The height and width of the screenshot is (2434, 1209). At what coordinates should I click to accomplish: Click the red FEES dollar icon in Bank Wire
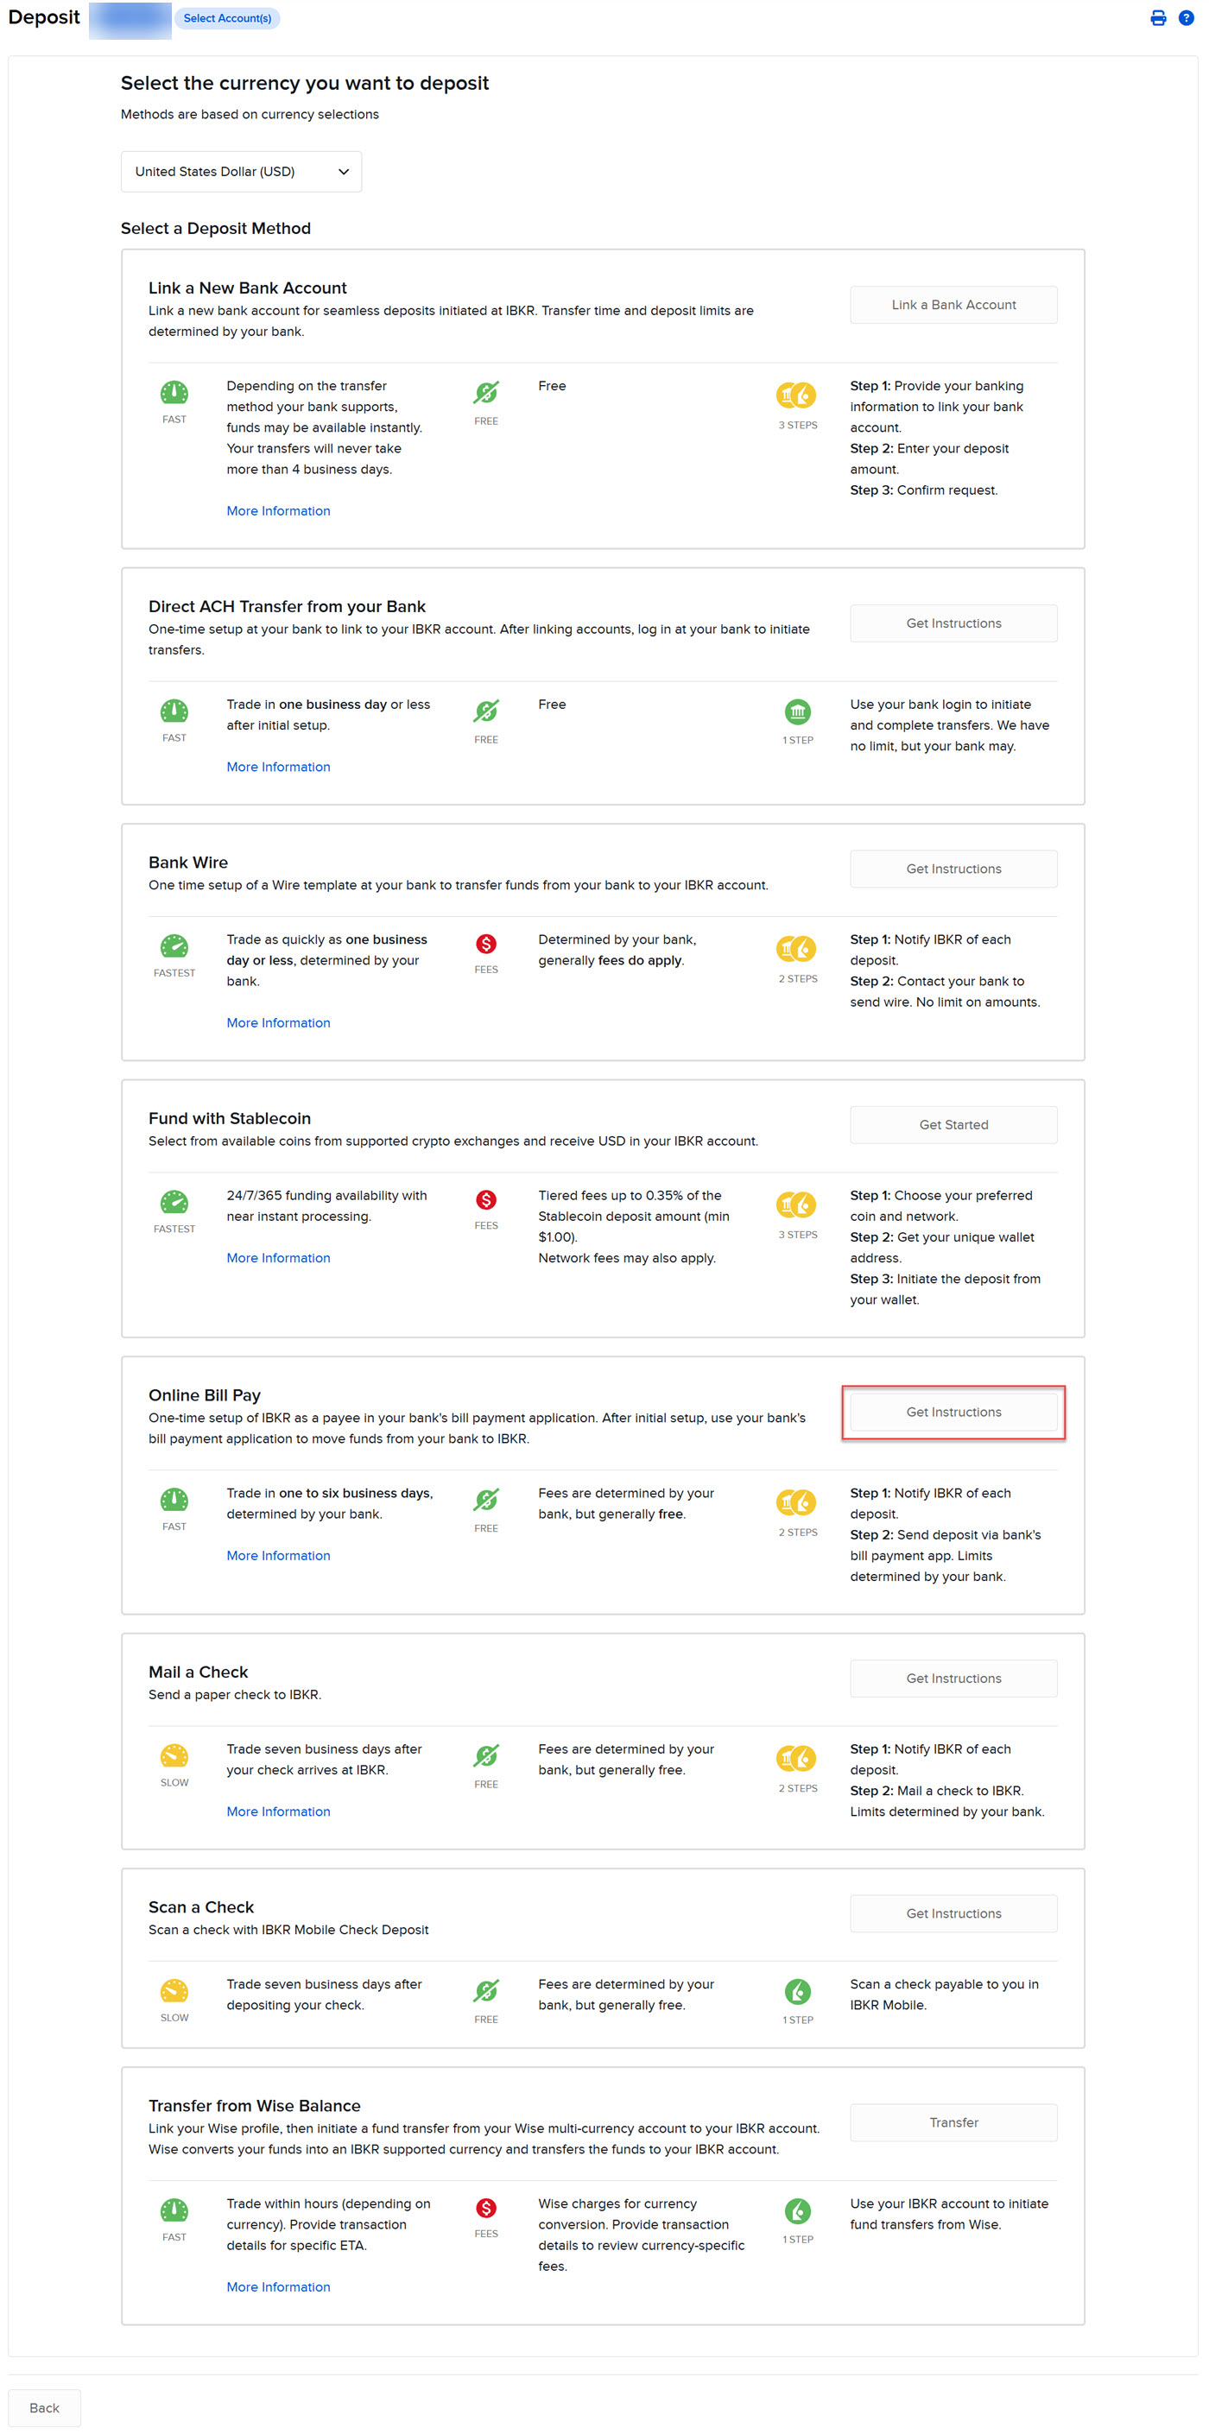[x=486, y=943]
